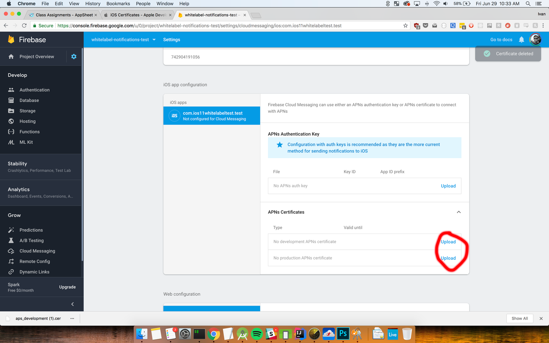Image resolution: width=549 pixels, height=343 pixels.
Task: Open Android Studio from the dock
Action: [x=242, y=334]
